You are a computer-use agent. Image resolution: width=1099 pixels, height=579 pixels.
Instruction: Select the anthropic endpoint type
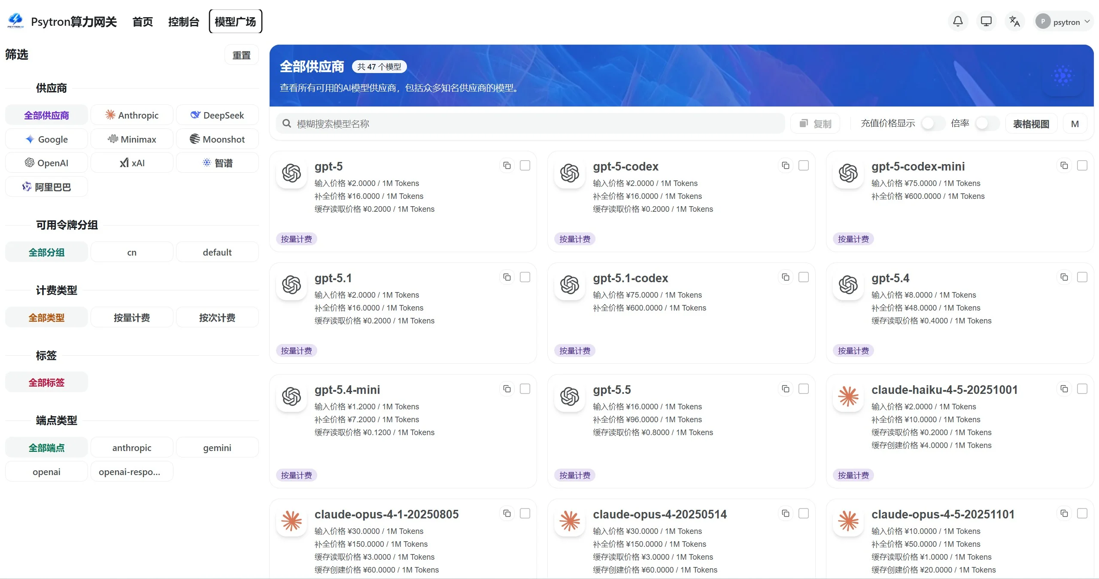132,448
